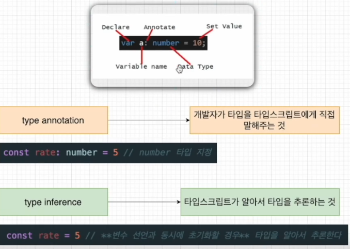Image resolution: width=350 pixels, height=249 pixels.
Task: Click the arrow connector from 'type annotation'
Action: coord(149,120)
